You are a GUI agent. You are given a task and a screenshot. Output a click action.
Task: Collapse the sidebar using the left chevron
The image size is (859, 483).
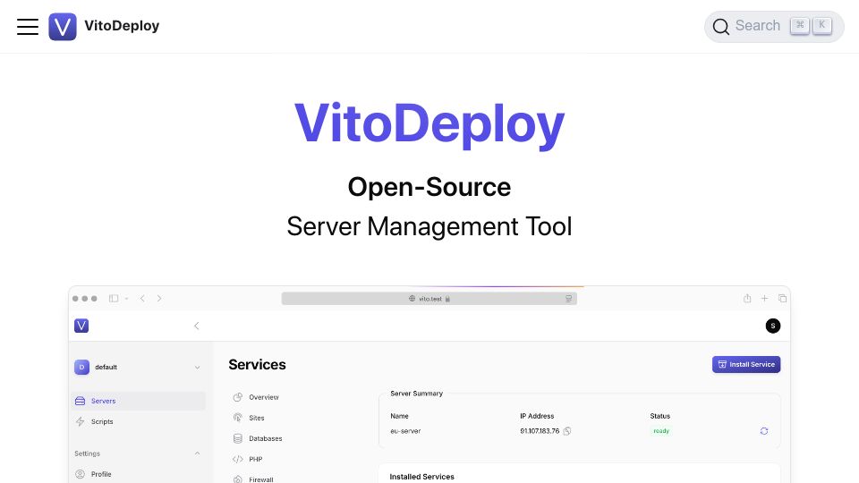pos(197,326)
